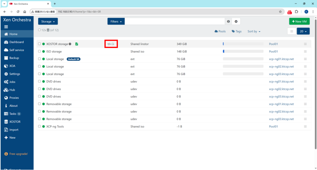
Task: Expand the Storage type dropdown
Action: point(48,22)
